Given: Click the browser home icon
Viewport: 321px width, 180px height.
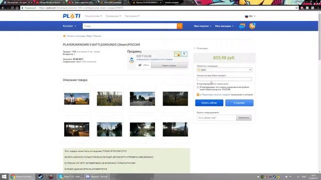Looking at the screenshot, I should 17,8.
